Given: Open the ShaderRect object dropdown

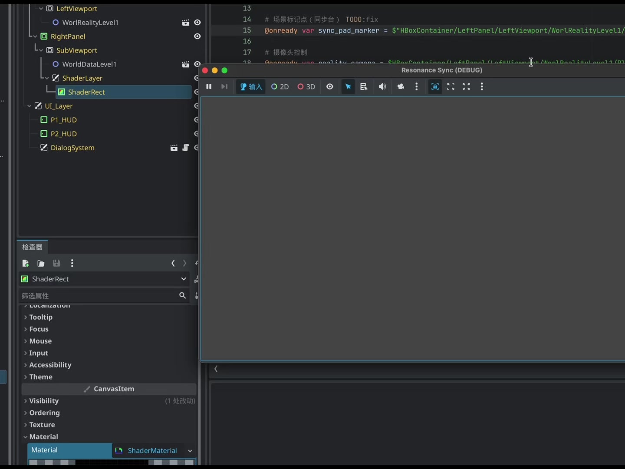Looking at the screenshot, I should [x=184, y=279].
